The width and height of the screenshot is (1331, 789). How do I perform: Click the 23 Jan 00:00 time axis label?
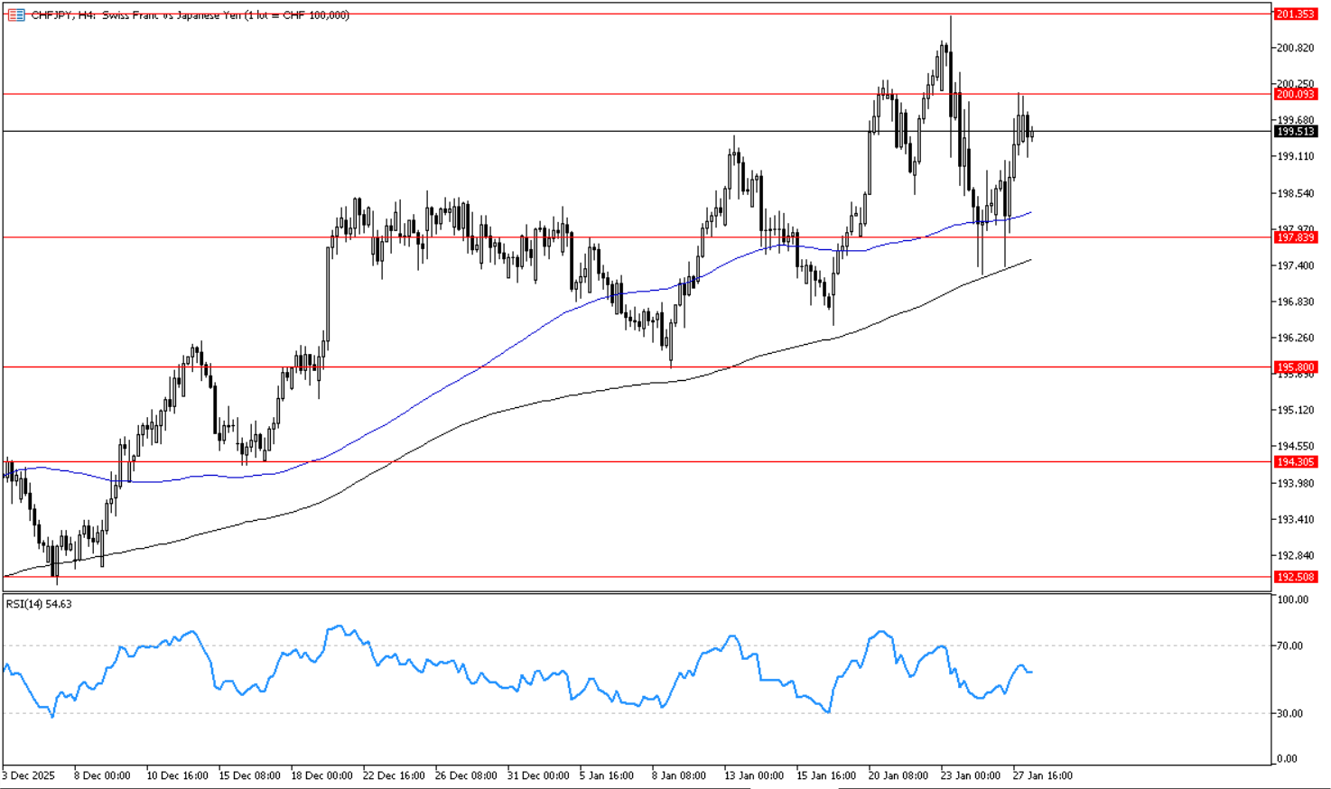click(971, 775)
